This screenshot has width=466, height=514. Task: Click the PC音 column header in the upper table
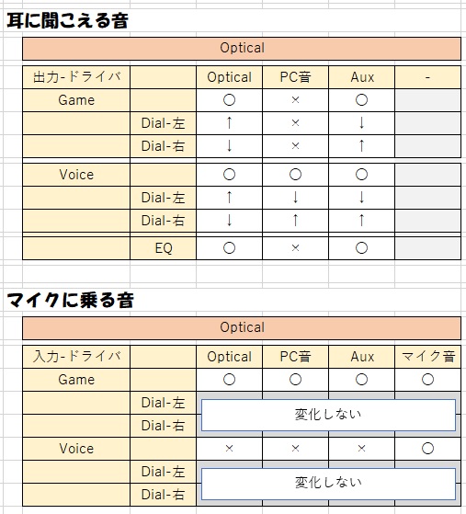pyautogui.click(x=295, y=77)
